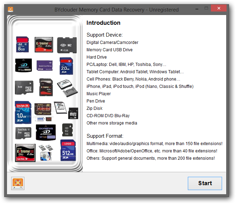Click the 4GB microSD card image
236x204 pixels.
click(x=24, y=88)
